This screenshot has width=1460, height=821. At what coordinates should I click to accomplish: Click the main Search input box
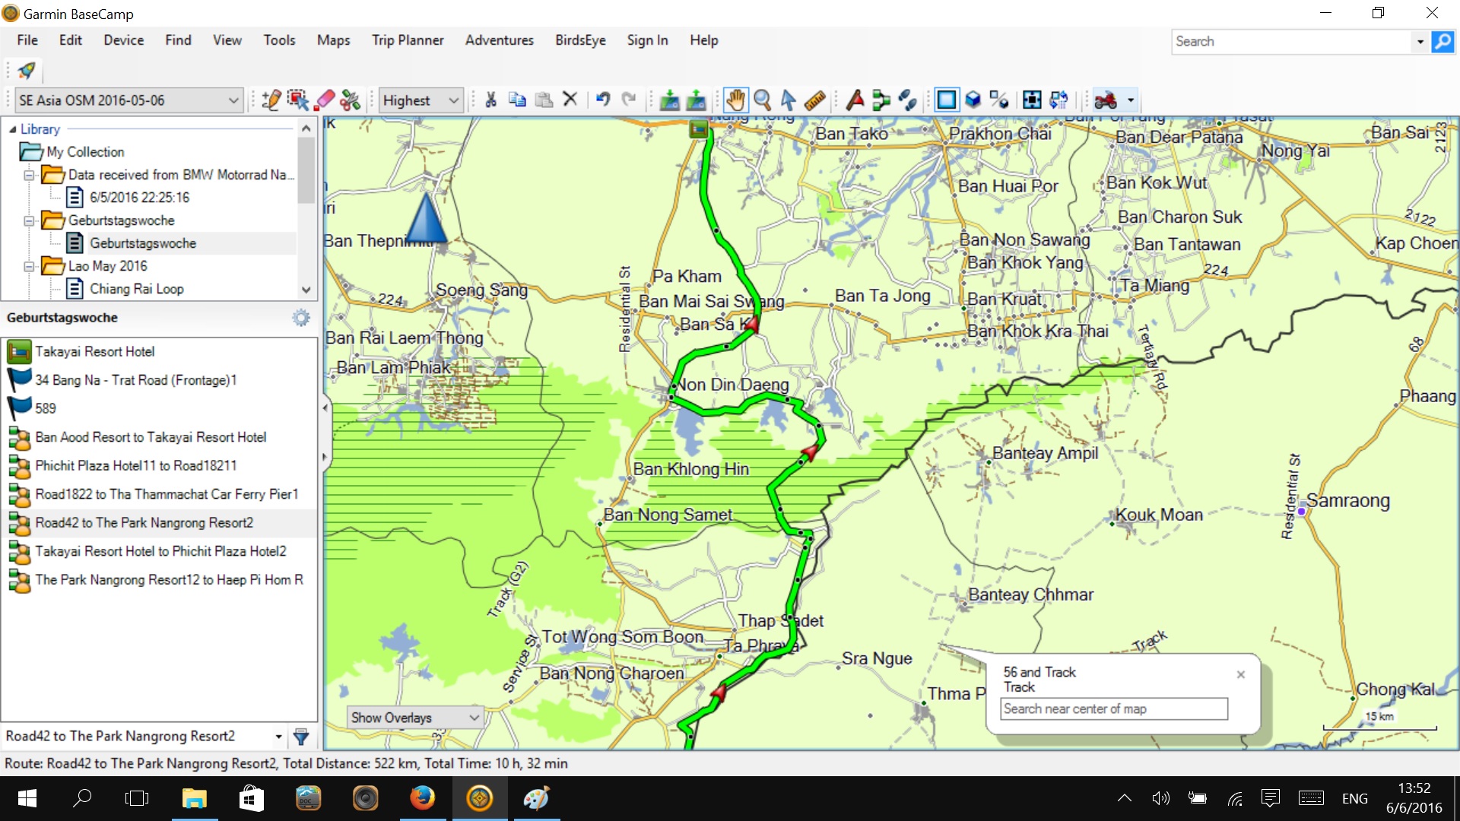point(1292,42)
